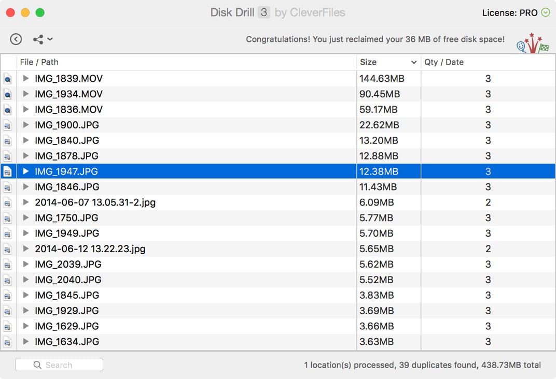Open the dropdown chevron beside the share icon
The image size is (556, 379).
click(50, 39)
